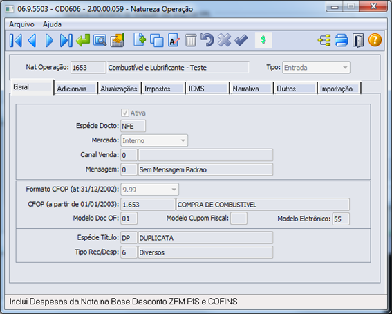
Task: Copy the current record
Action: 157,40
